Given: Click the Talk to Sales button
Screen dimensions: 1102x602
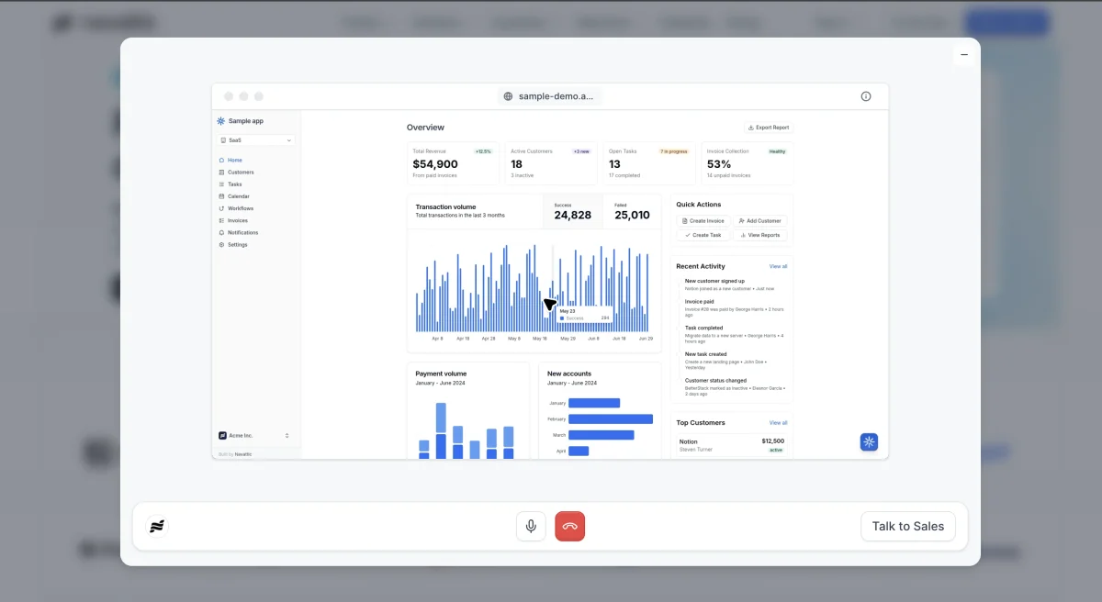Looking at the screenshot, I should 908,527.
